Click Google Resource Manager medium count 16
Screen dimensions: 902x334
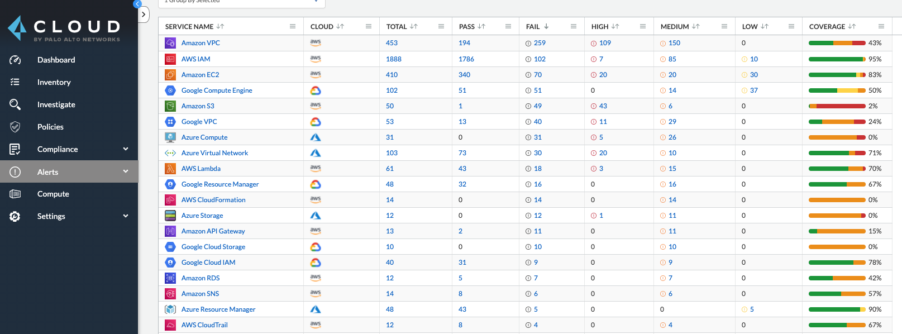point(672,184)
